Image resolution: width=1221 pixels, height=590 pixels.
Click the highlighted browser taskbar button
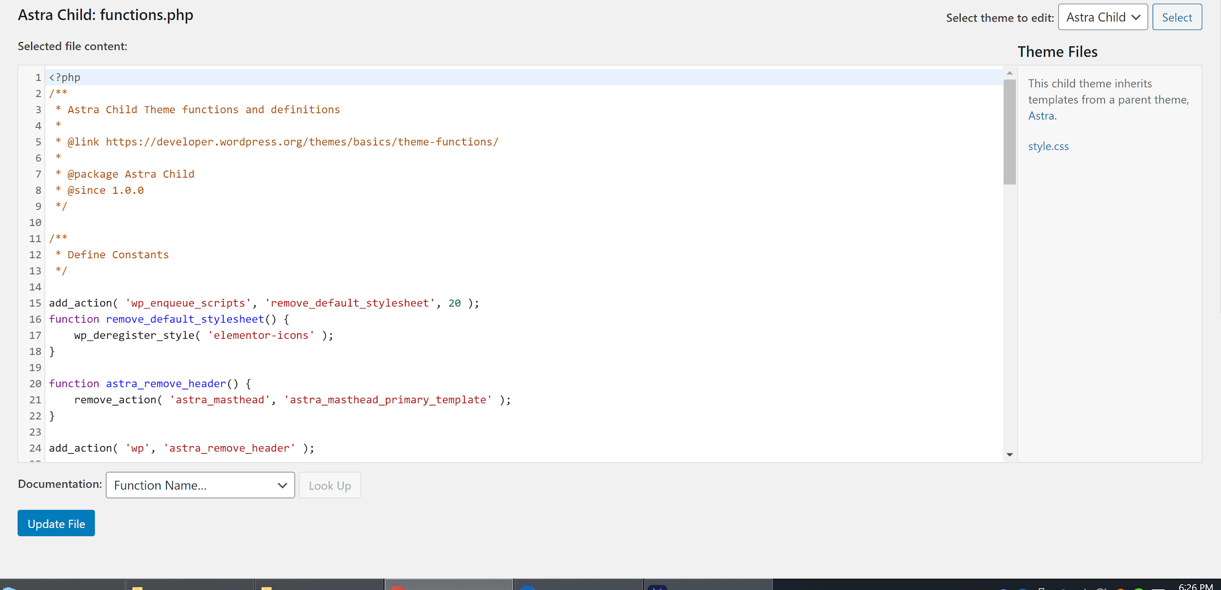(448, 585)
